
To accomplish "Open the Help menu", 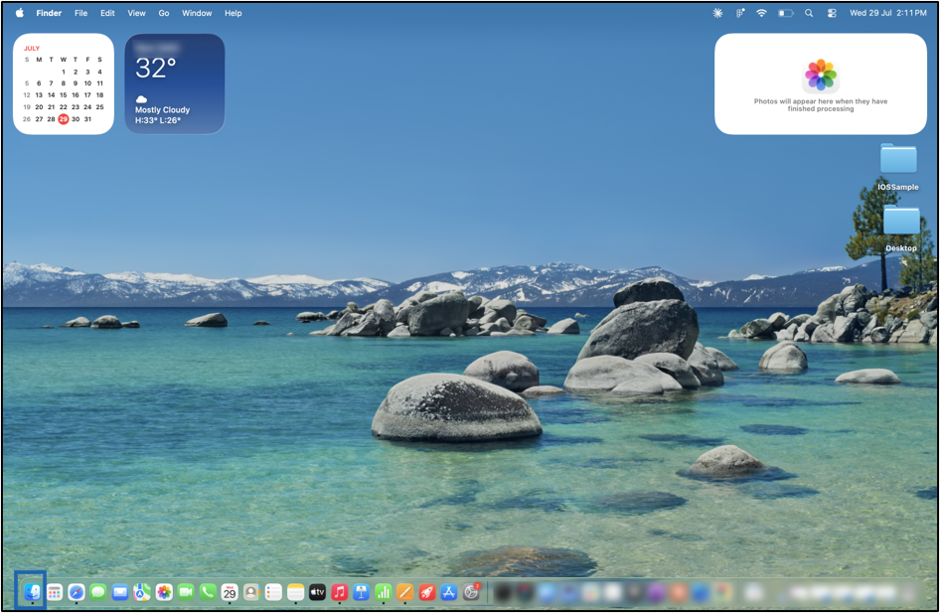I will pos(234,13).
